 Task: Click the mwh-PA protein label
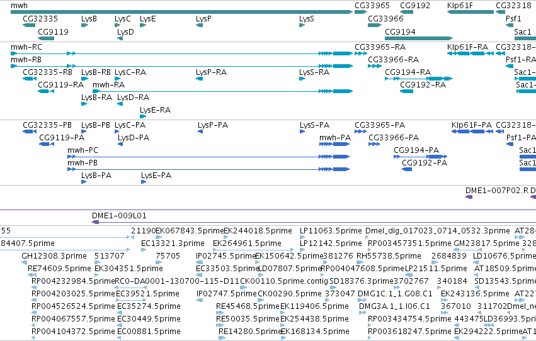[x=335, y=138]
